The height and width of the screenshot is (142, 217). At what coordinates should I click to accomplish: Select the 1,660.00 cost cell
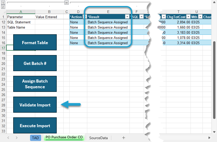(x=178, y=27)
